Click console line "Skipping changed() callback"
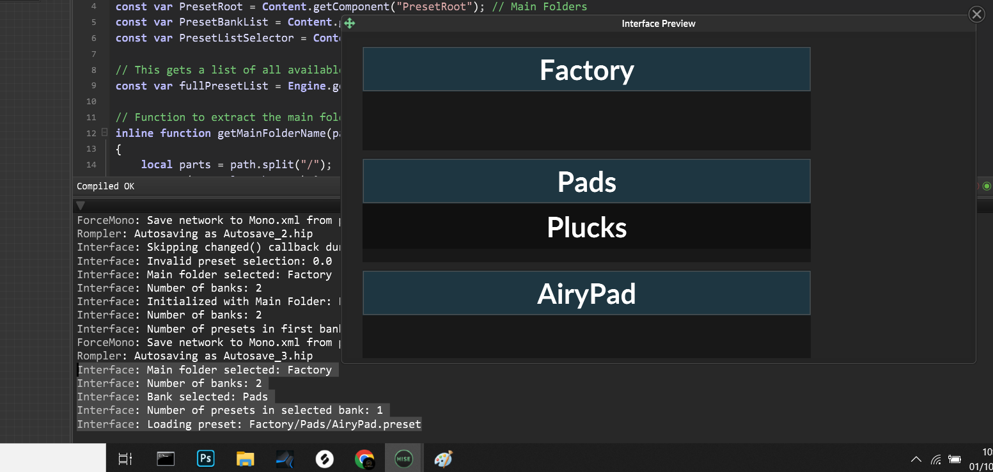 click(208, 247)
